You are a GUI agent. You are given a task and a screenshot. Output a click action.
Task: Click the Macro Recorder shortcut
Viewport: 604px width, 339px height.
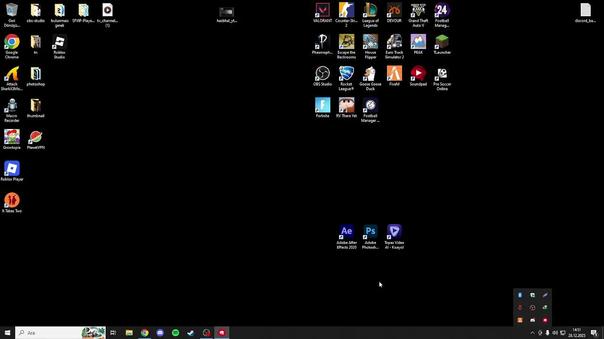pyautogui.click(x=12, y=110)
